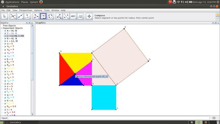Viewport: 220px width, 124px height.
Task: Toggle visibility bullet of g = 3
Action: (5, 95)
